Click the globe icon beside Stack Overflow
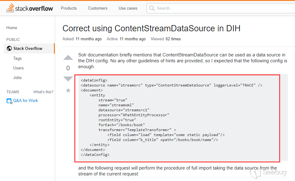The image size is (295, 181). [x=9, y=48]
